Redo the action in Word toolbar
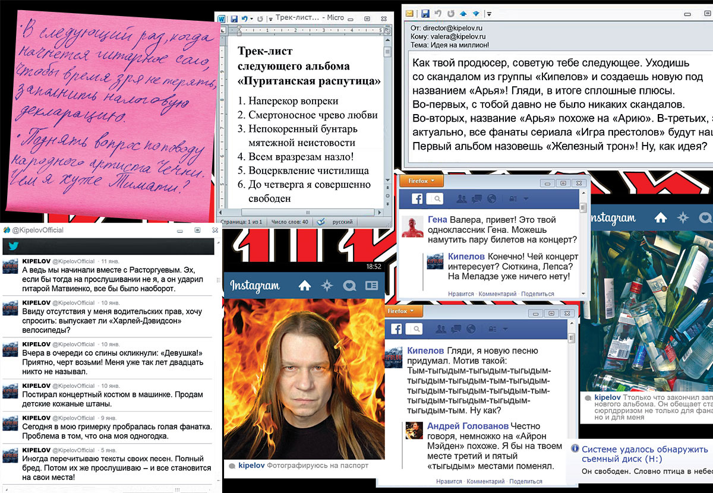Image resolution: width=713 pixels, height=493 pixels. (261, 19)
